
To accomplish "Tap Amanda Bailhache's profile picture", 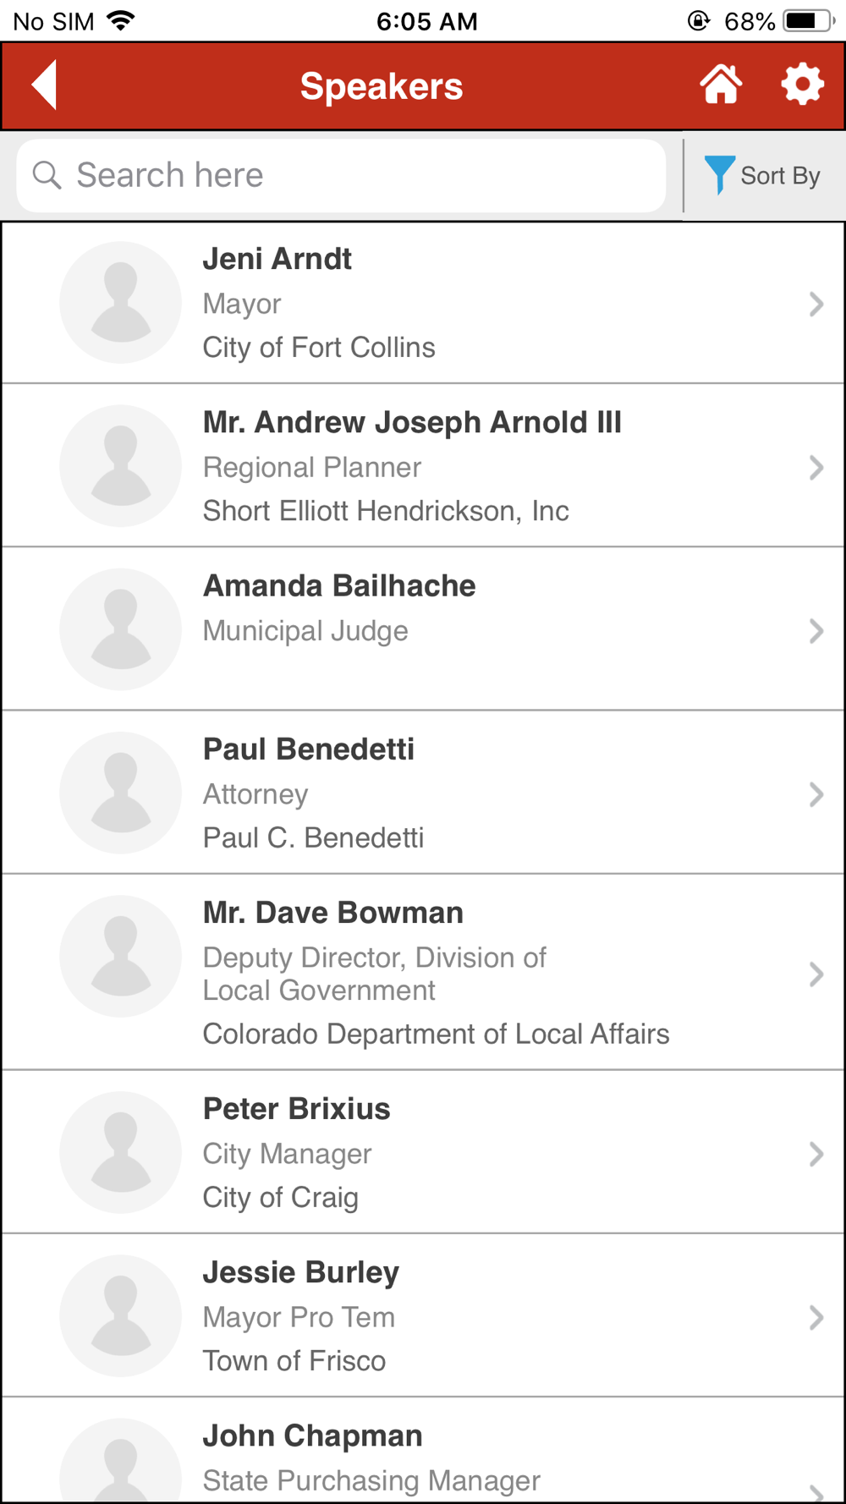I will click(121, 629).
